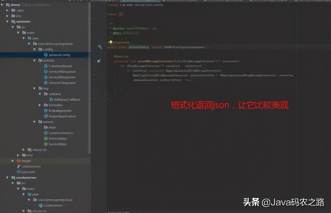Click the ServiceCResponse class icon
The width and height of the screenshot is (331, 213).
tap(46, 83)
